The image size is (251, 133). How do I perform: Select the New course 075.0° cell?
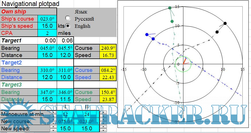(65, 121)
